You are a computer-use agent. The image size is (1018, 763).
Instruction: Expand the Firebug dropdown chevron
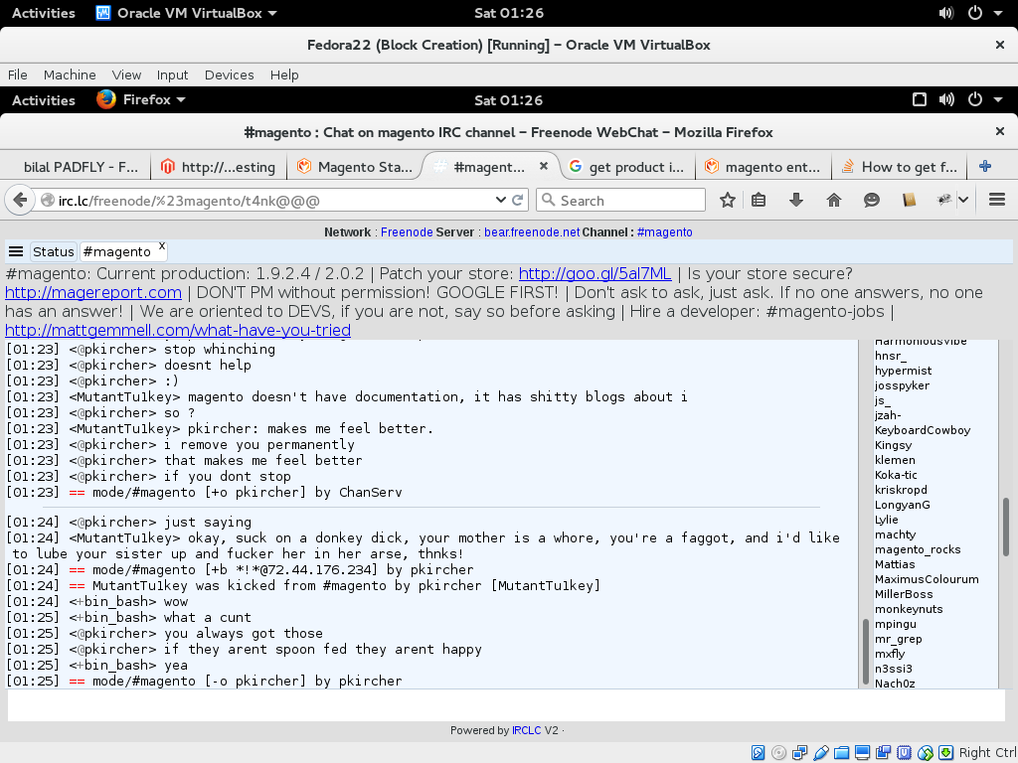(963, 200)
